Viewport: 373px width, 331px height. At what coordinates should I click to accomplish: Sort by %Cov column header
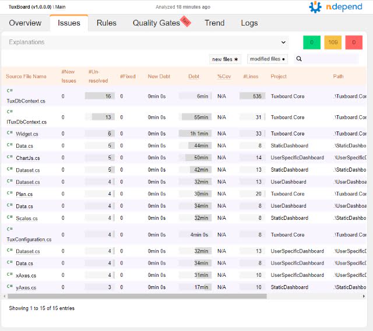[224, 76]
